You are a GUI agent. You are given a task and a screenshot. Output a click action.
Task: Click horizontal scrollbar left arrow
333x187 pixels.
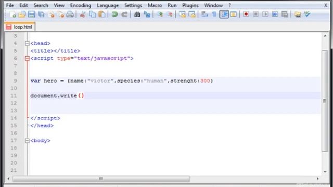point(8,179)
